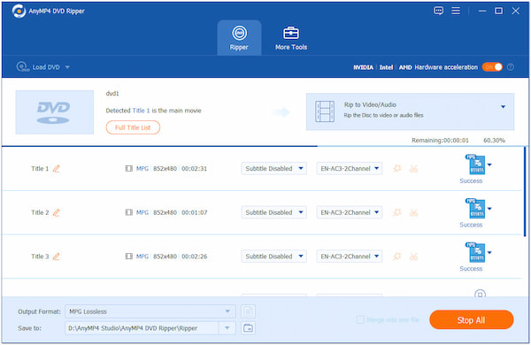Stop the fourth title's ripping task
The image size is (531, 345).
tap(480, 294)
